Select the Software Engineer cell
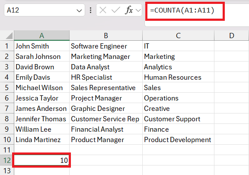The image size is (249, 175). coord(106,46)
